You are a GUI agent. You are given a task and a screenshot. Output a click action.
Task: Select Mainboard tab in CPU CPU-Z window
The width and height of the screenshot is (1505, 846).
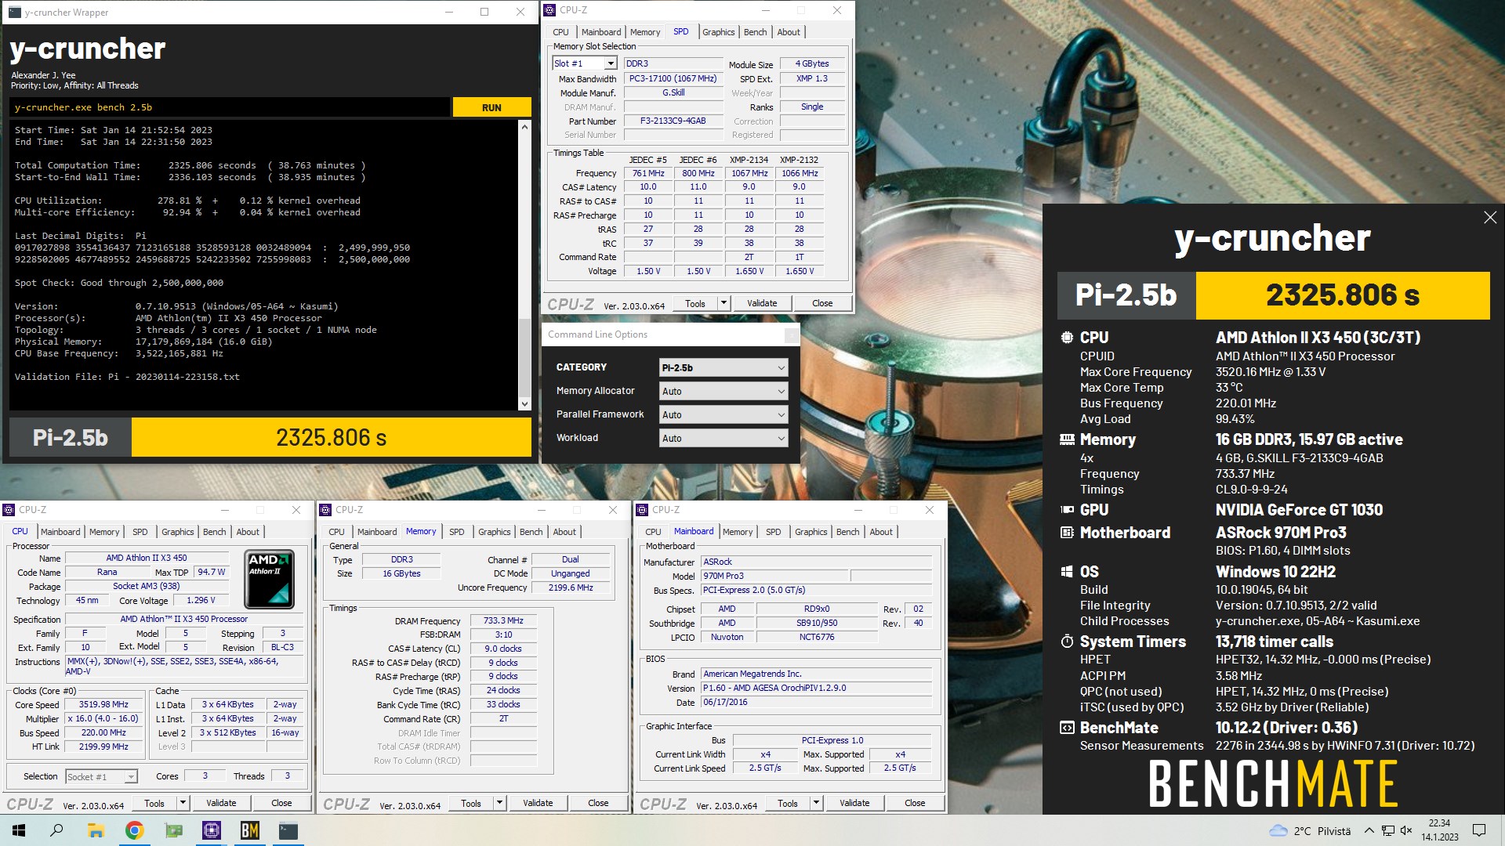[60, 532]
